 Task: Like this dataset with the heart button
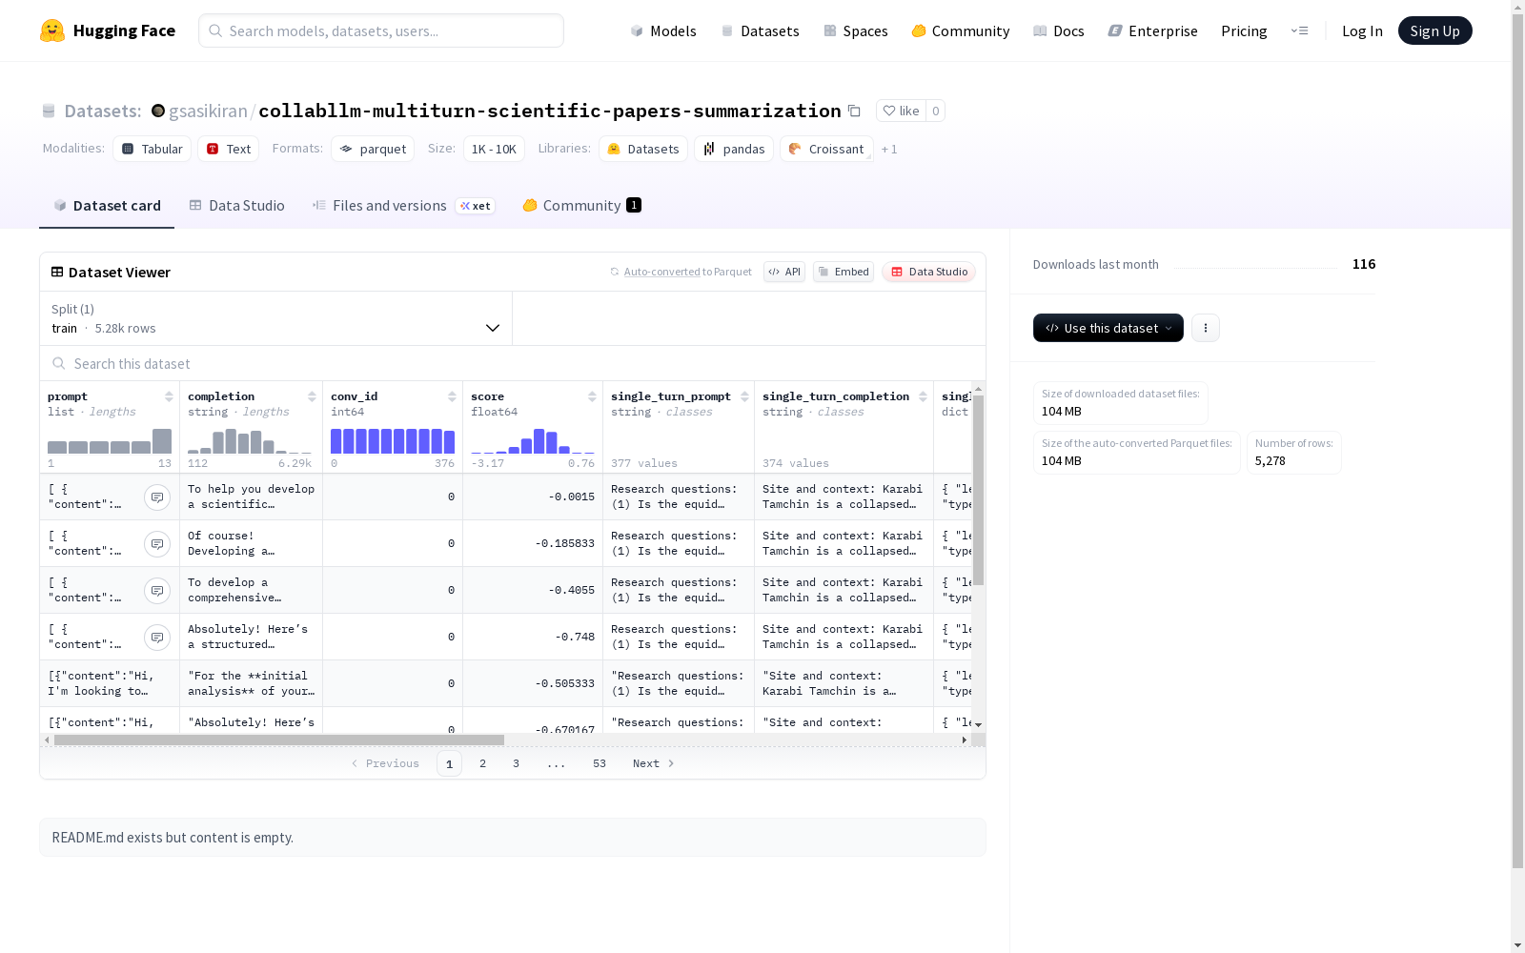[x=901, y=111]
